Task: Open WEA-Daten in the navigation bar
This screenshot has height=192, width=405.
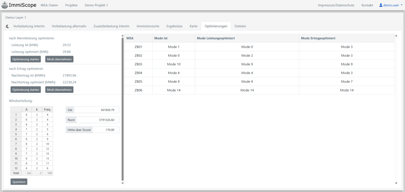Action: (x=49, y=5)
